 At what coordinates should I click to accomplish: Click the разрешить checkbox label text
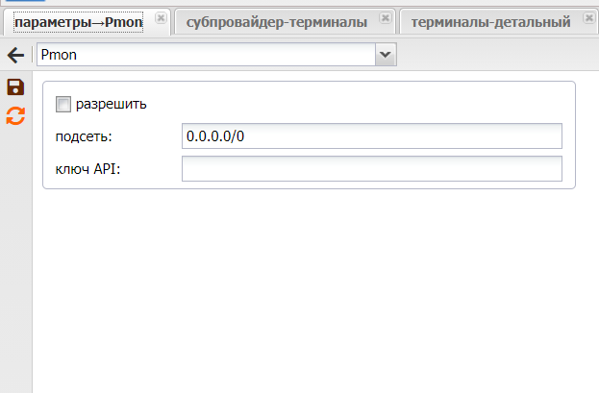click(x=111, y=104)
